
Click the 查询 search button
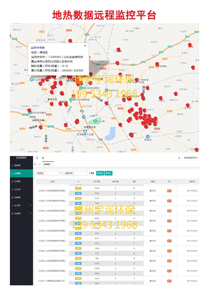pyautogui.click(x=100, y=173)
